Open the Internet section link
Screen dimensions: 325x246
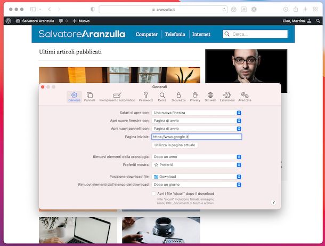coord(201,34)
